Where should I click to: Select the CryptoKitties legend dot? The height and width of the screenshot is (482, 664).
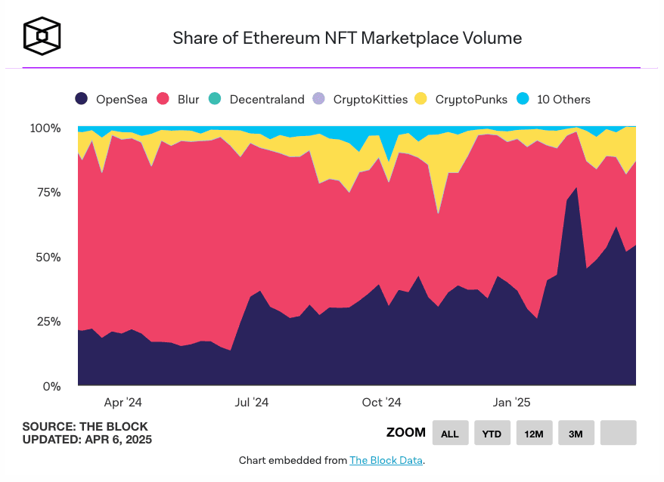[x=319, y=99]
